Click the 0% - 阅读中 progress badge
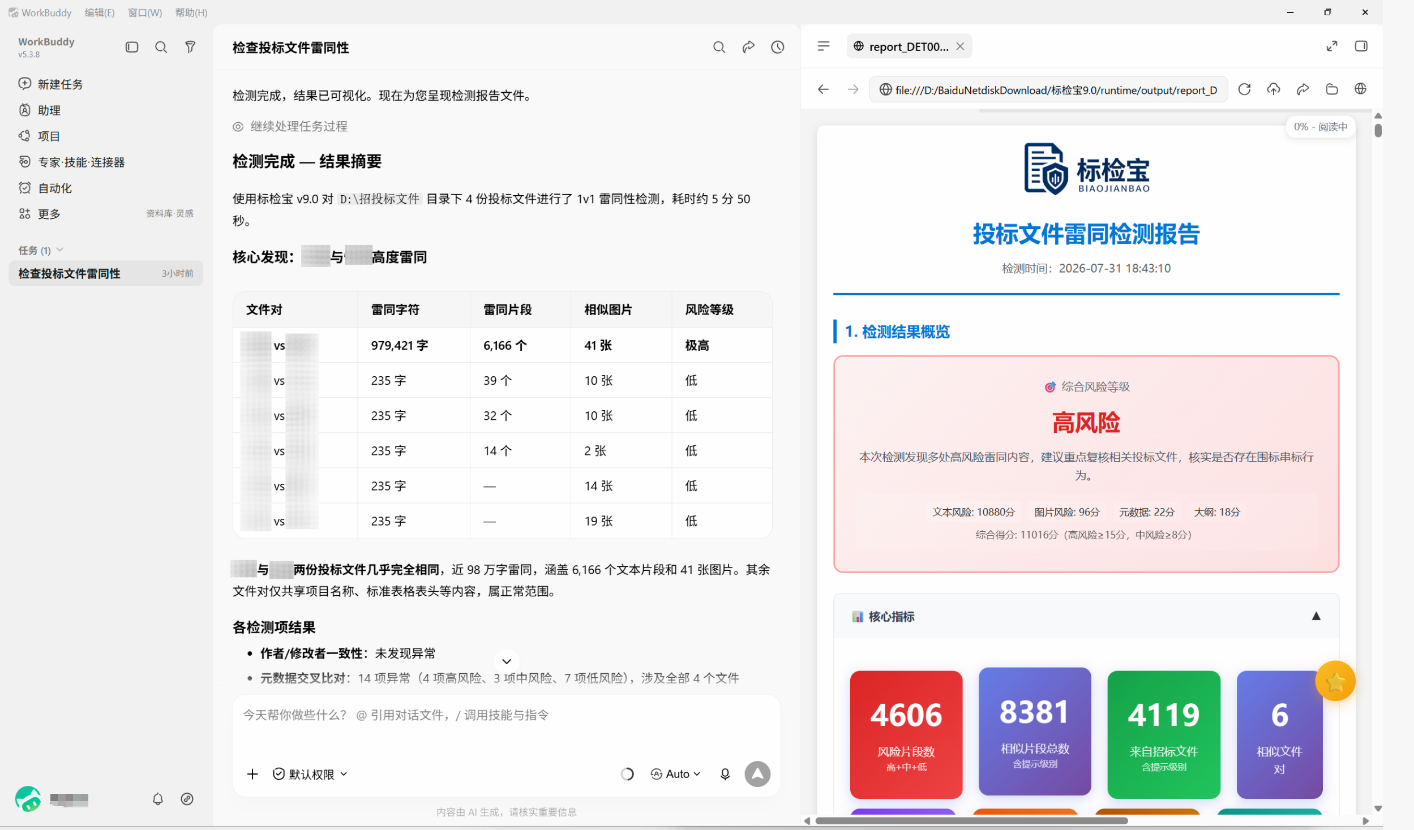 [x=1320, y=127]
